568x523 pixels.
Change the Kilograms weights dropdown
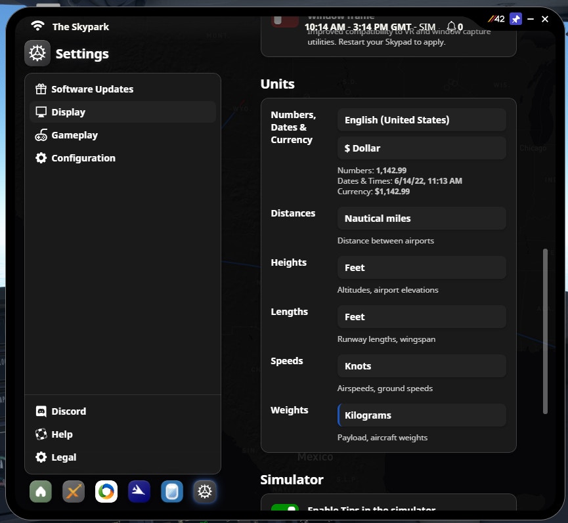(x=422, y=415)
